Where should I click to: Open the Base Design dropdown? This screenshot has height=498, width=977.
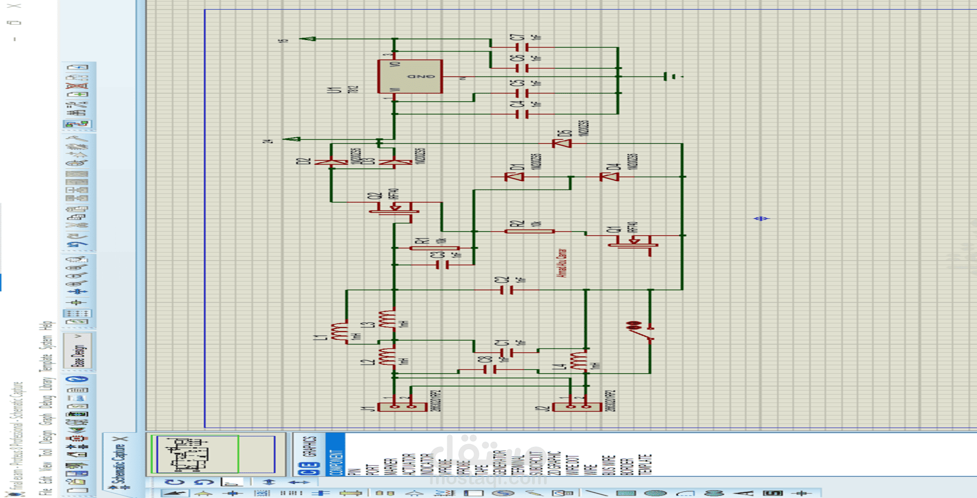(x=78, y=351)
